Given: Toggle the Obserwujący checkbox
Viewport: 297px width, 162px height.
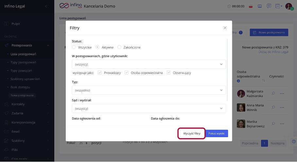Looking at the screenshot, I should (x=168, y=73).
